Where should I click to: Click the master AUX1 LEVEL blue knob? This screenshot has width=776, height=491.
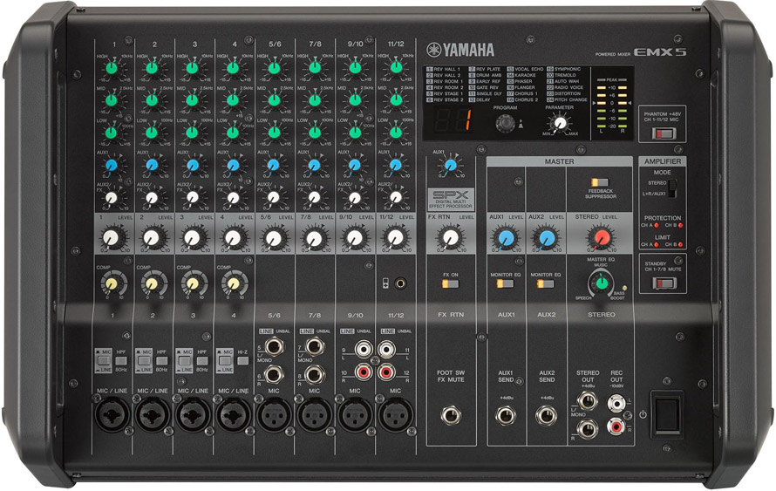(x=506, y=239)
